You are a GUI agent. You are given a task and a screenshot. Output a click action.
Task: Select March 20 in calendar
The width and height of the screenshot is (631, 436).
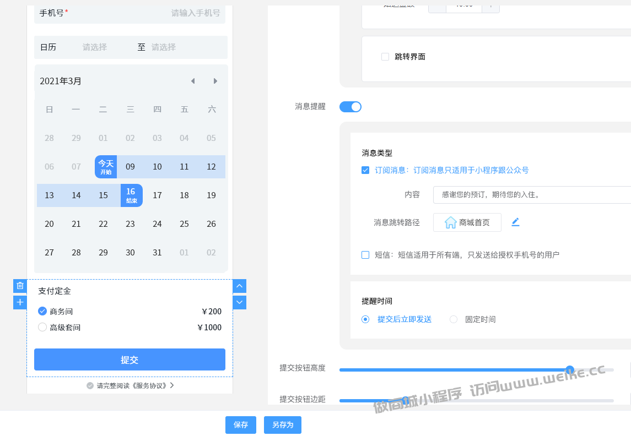(49, 224)
